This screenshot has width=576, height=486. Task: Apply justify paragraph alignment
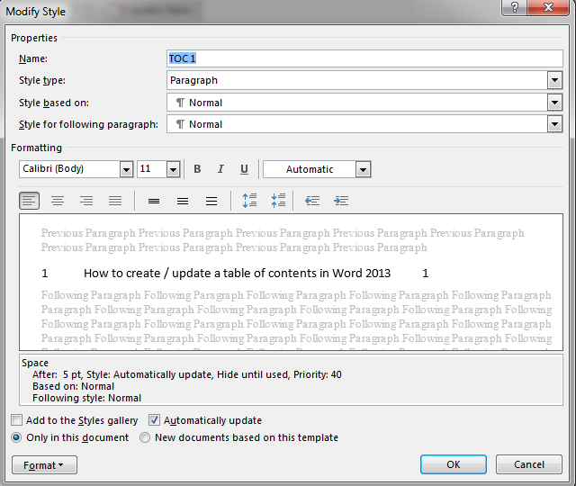coord(115,201)
